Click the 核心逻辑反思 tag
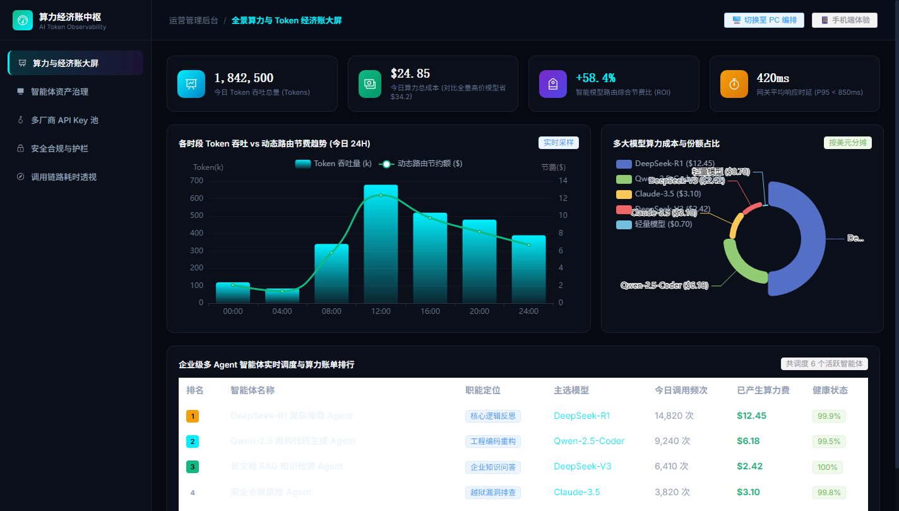The image size is (899, 511). [x=493, y=416]
